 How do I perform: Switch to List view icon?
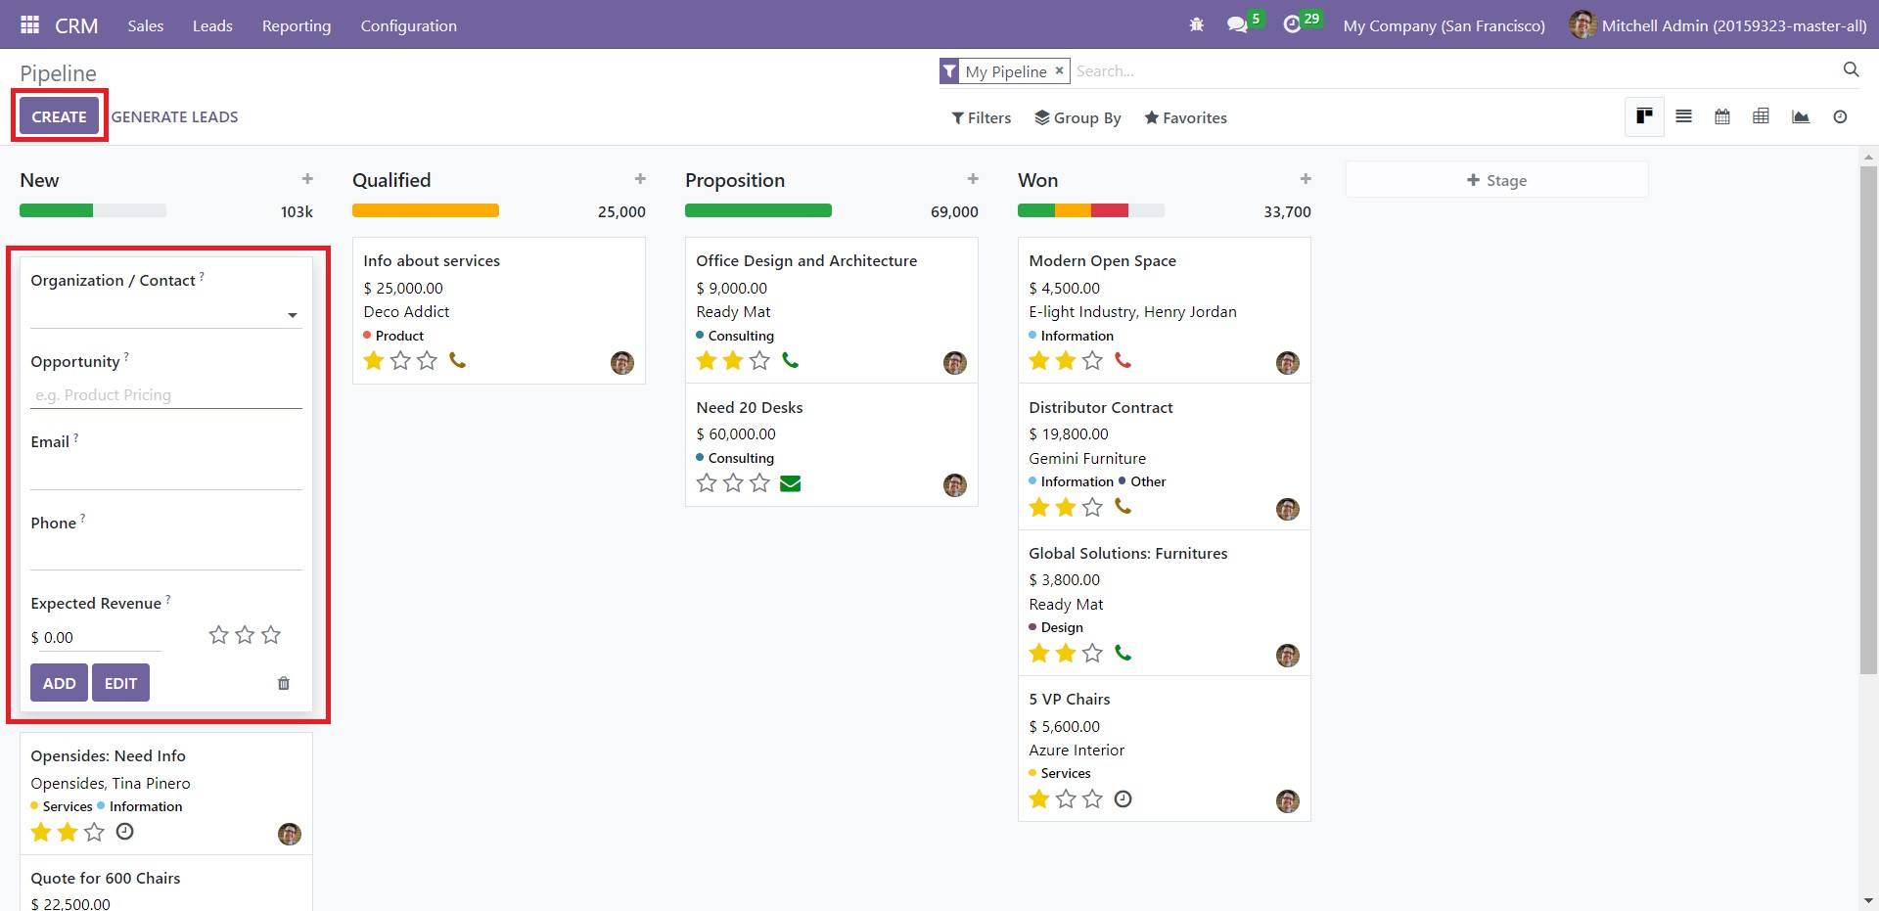1683,116
